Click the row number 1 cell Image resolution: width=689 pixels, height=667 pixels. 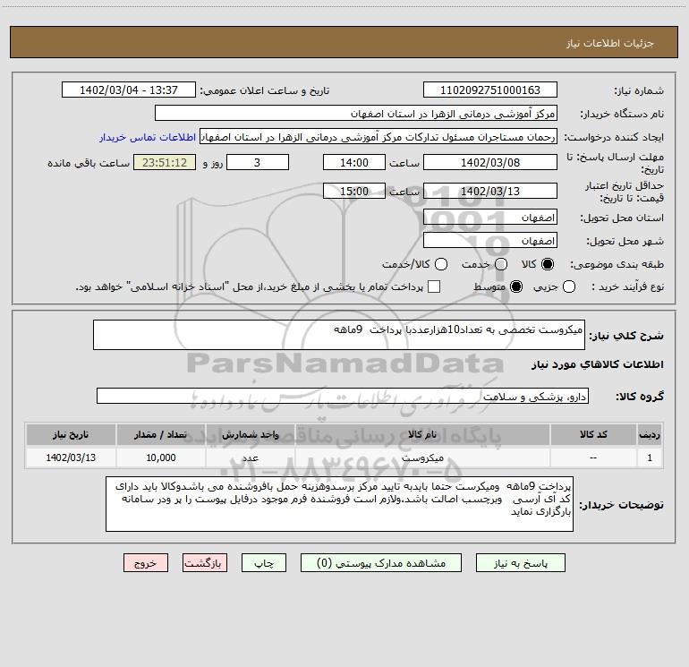650,457
